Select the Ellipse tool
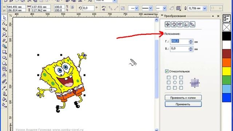Viewport: 233px width, 131px height. [x=4, y=57]
